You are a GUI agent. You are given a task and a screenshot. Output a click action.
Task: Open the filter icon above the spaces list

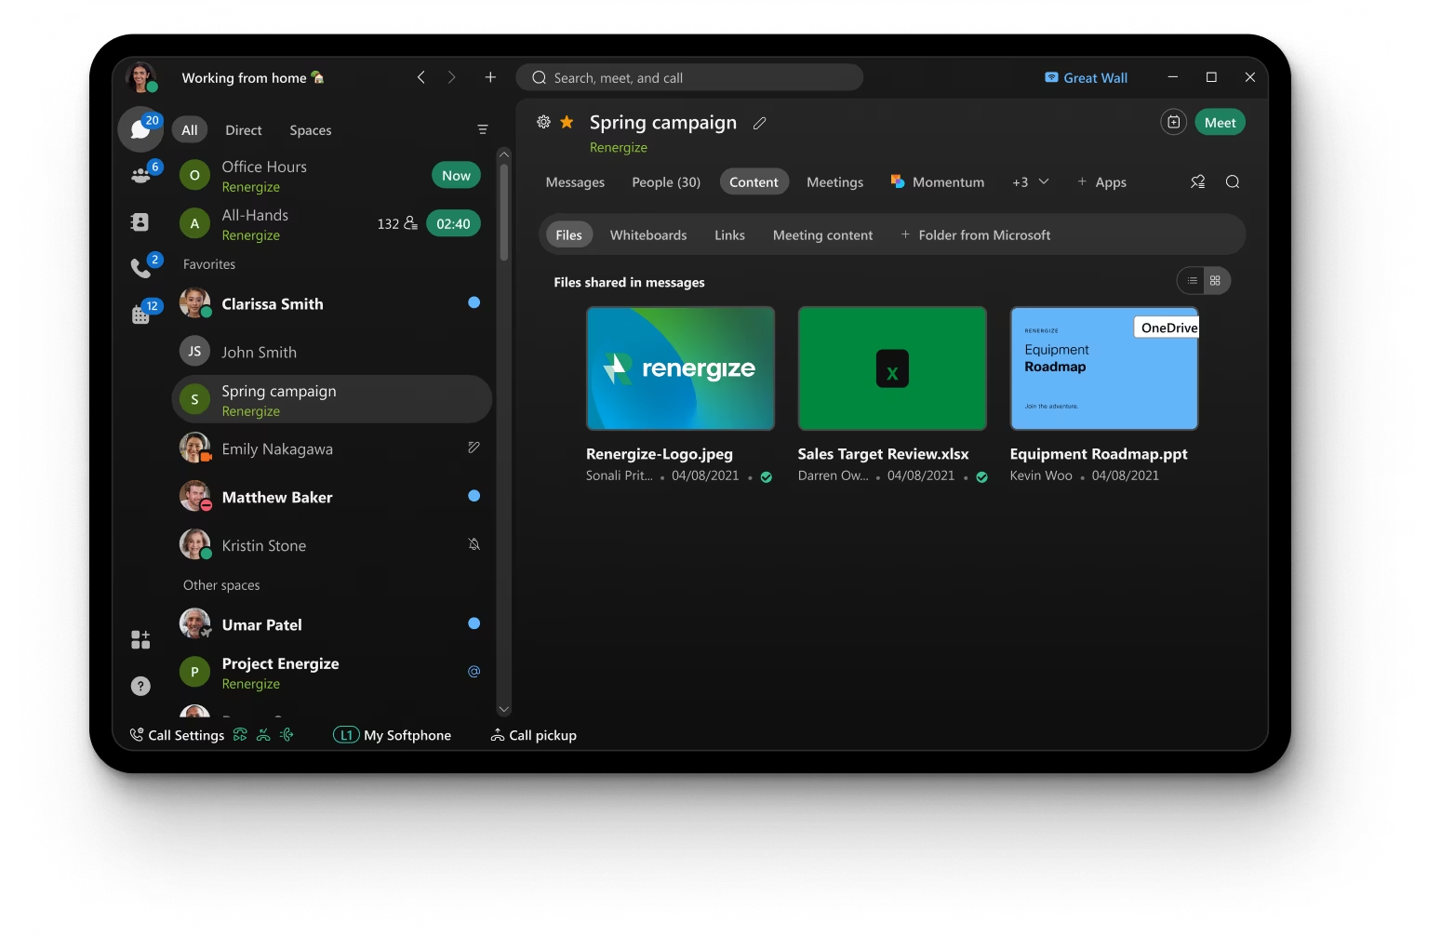483,129
